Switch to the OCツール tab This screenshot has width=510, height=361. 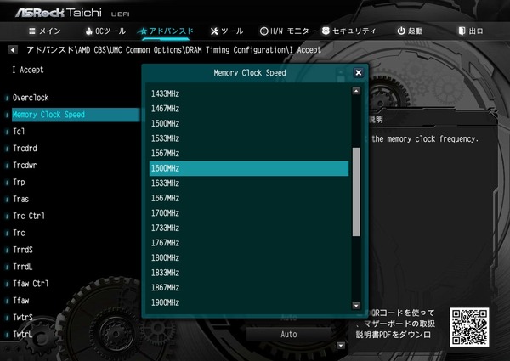point(105,31)
